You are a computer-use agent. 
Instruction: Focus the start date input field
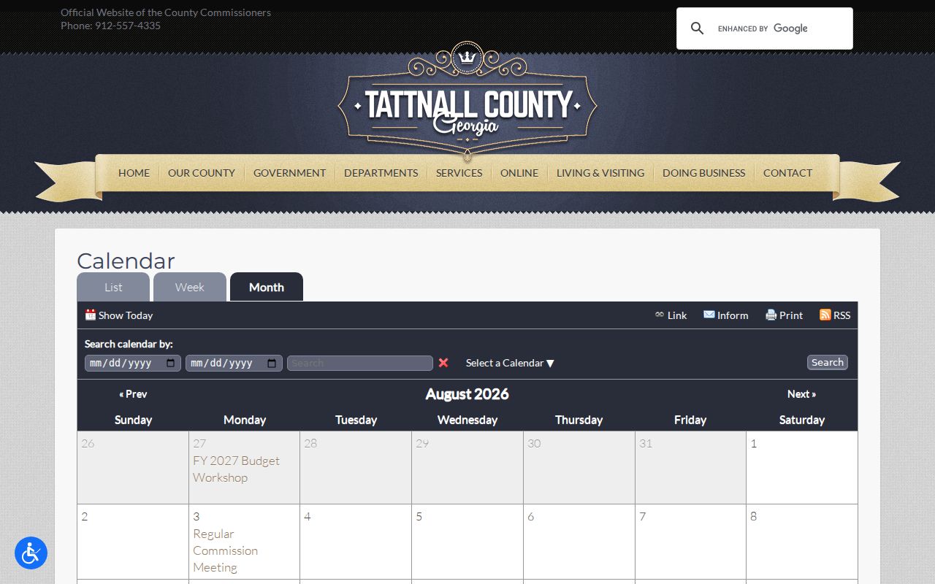(133, 363)
